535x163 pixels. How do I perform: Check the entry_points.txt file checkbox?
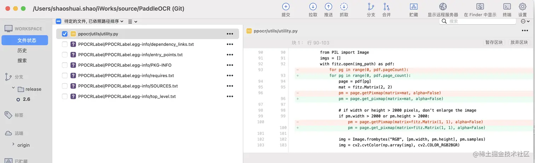click(x=65, y=55)
